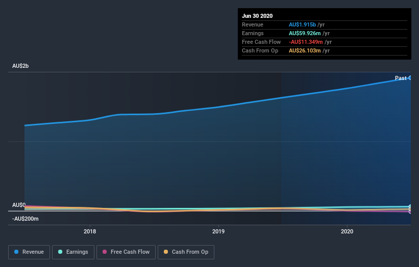Screen dimensions: 419x267
Task: Click the Revenue data point marker at Past
Action: coord(410,78)
